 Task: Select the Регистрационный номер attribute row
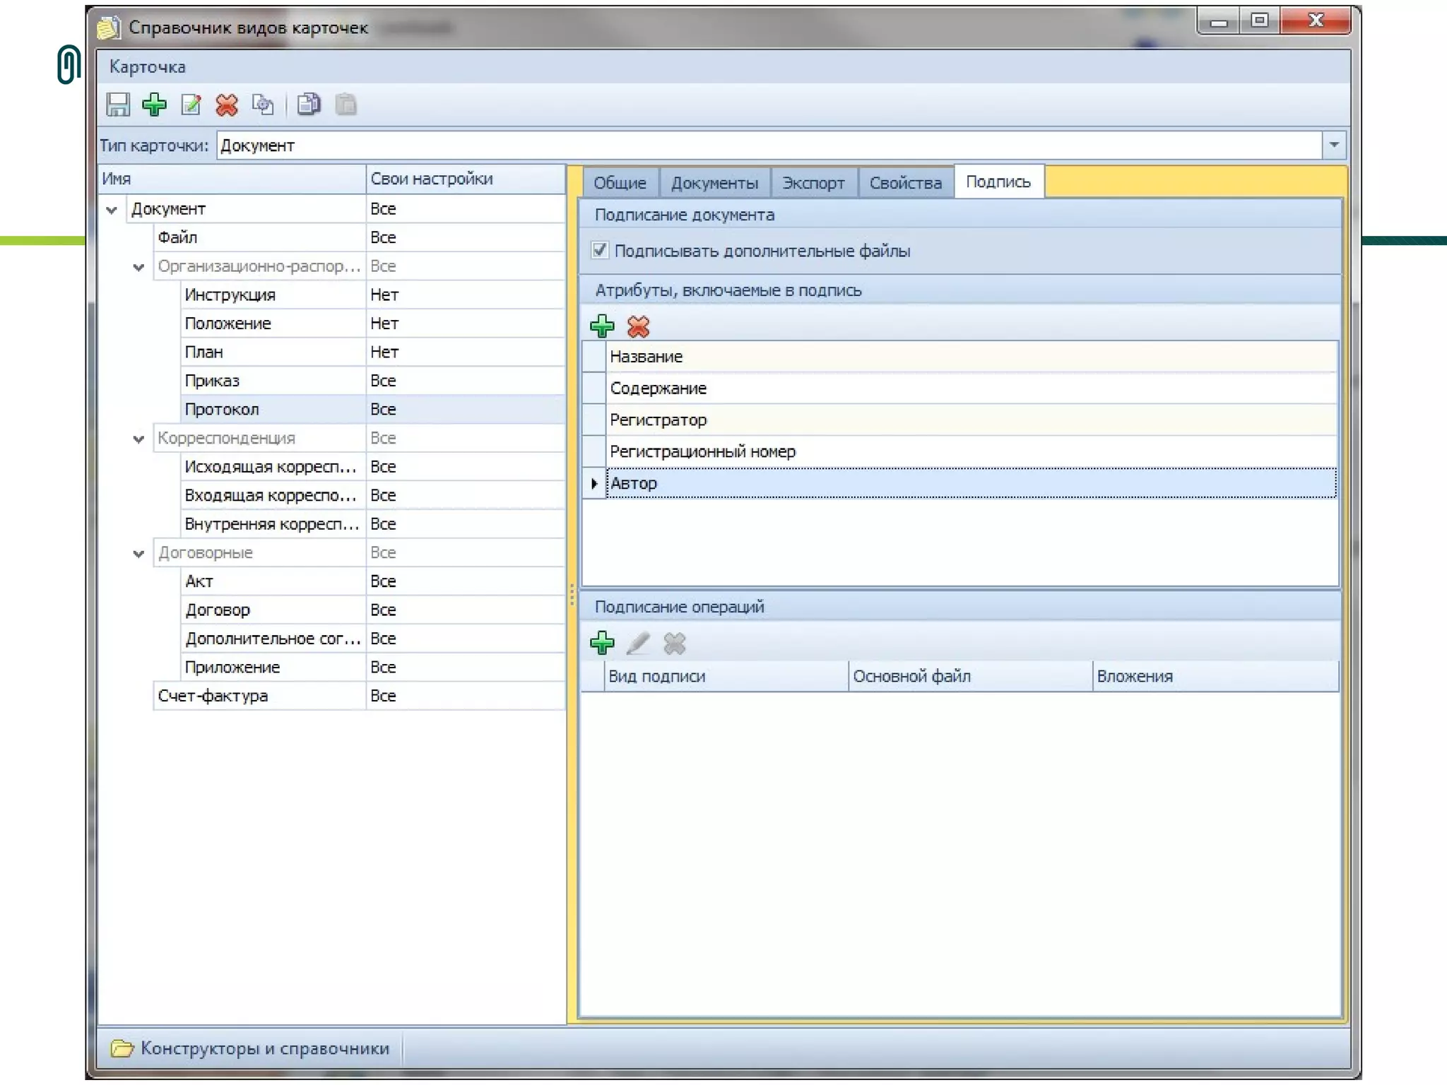click(x=702, y=451)
